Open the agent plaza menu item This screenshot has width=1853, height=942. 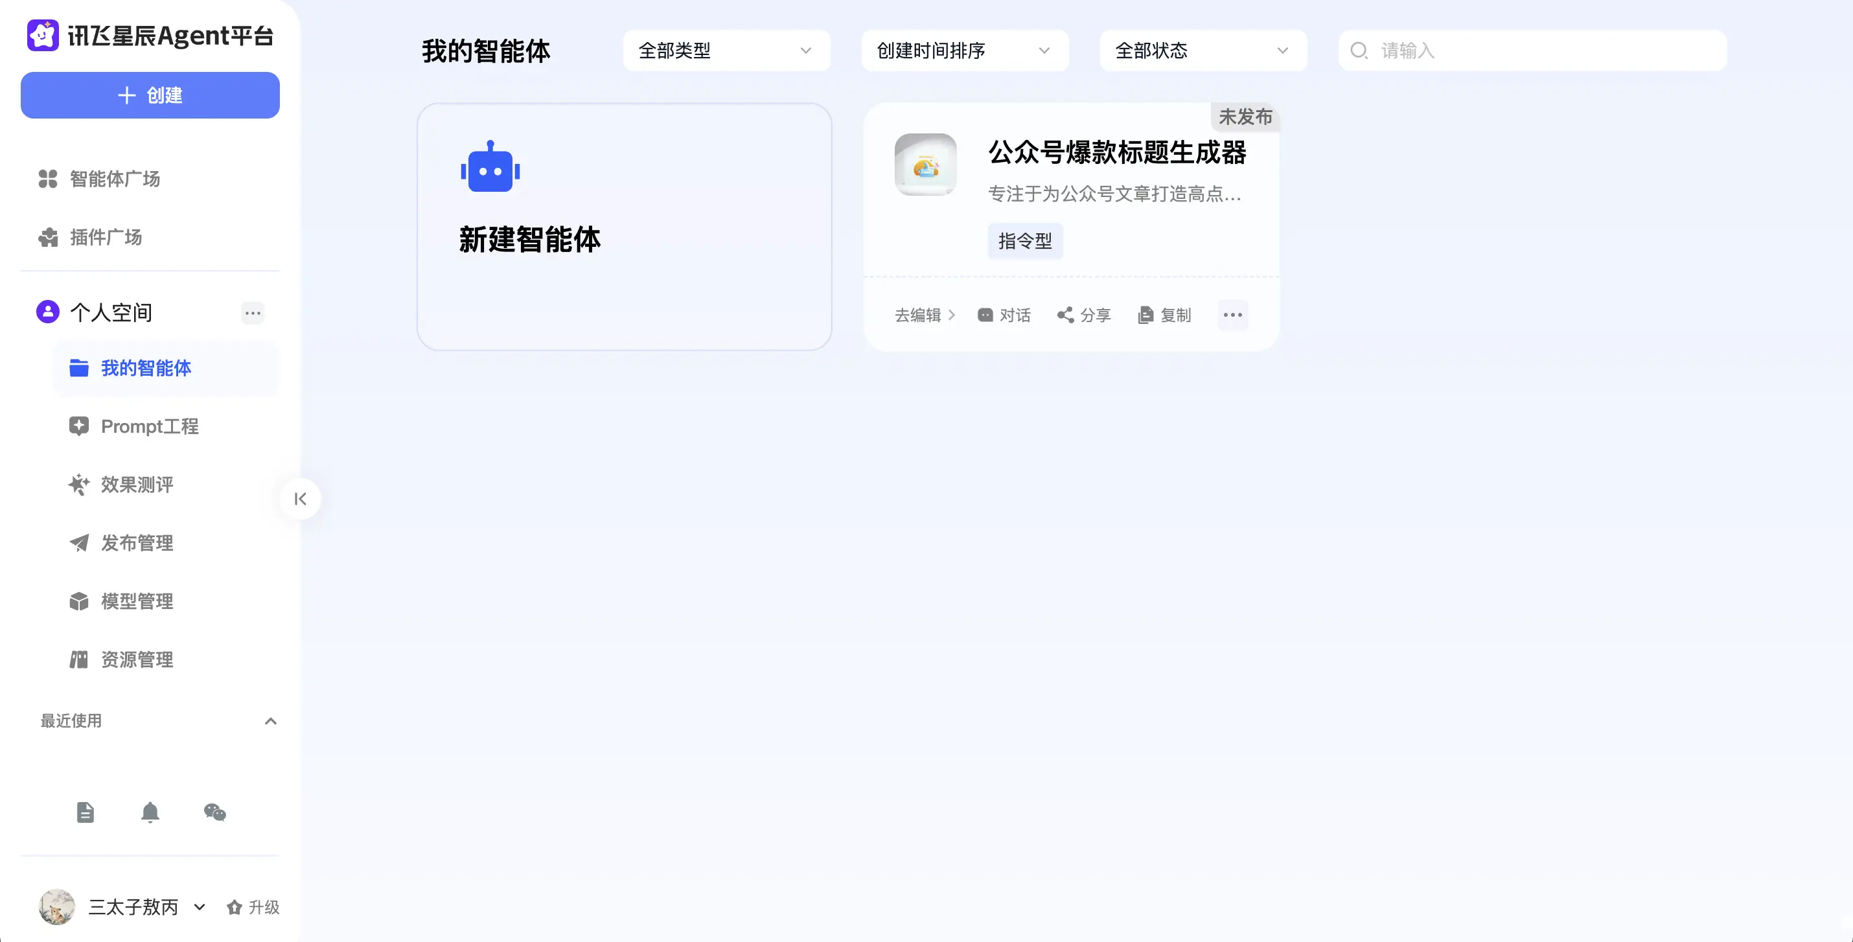coord(115,178)
